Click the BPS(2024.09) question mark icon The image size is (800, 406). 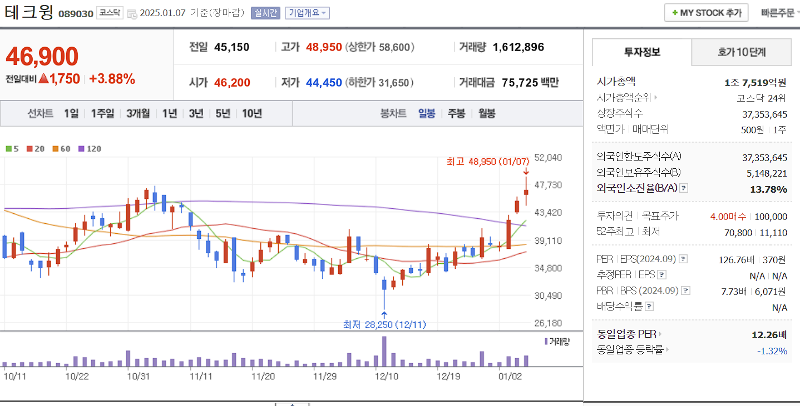686,290
